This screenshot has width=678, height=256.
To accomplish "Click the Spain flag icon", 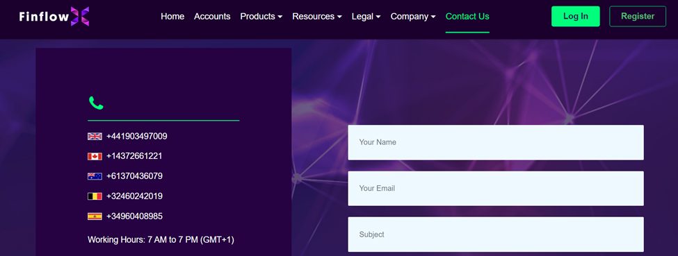I will tap(95, 216).
